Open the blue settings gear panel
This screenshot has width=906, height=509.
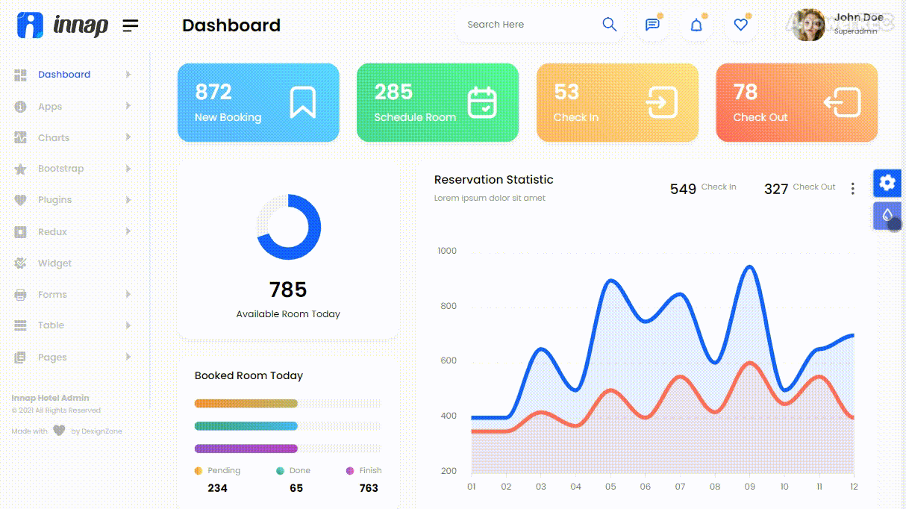pyautogui.click(x=887, y=183)
